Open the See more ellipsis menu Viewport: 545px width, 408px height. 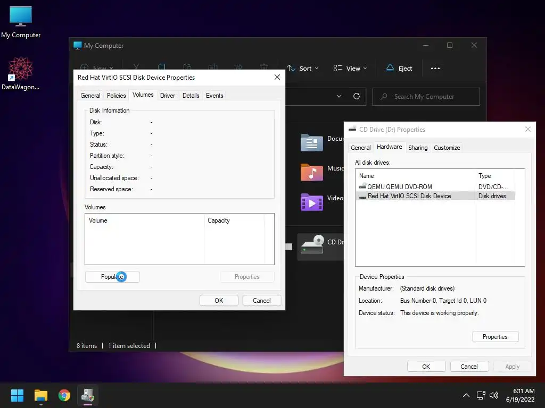pyautogui.click(x=435, y=69)
